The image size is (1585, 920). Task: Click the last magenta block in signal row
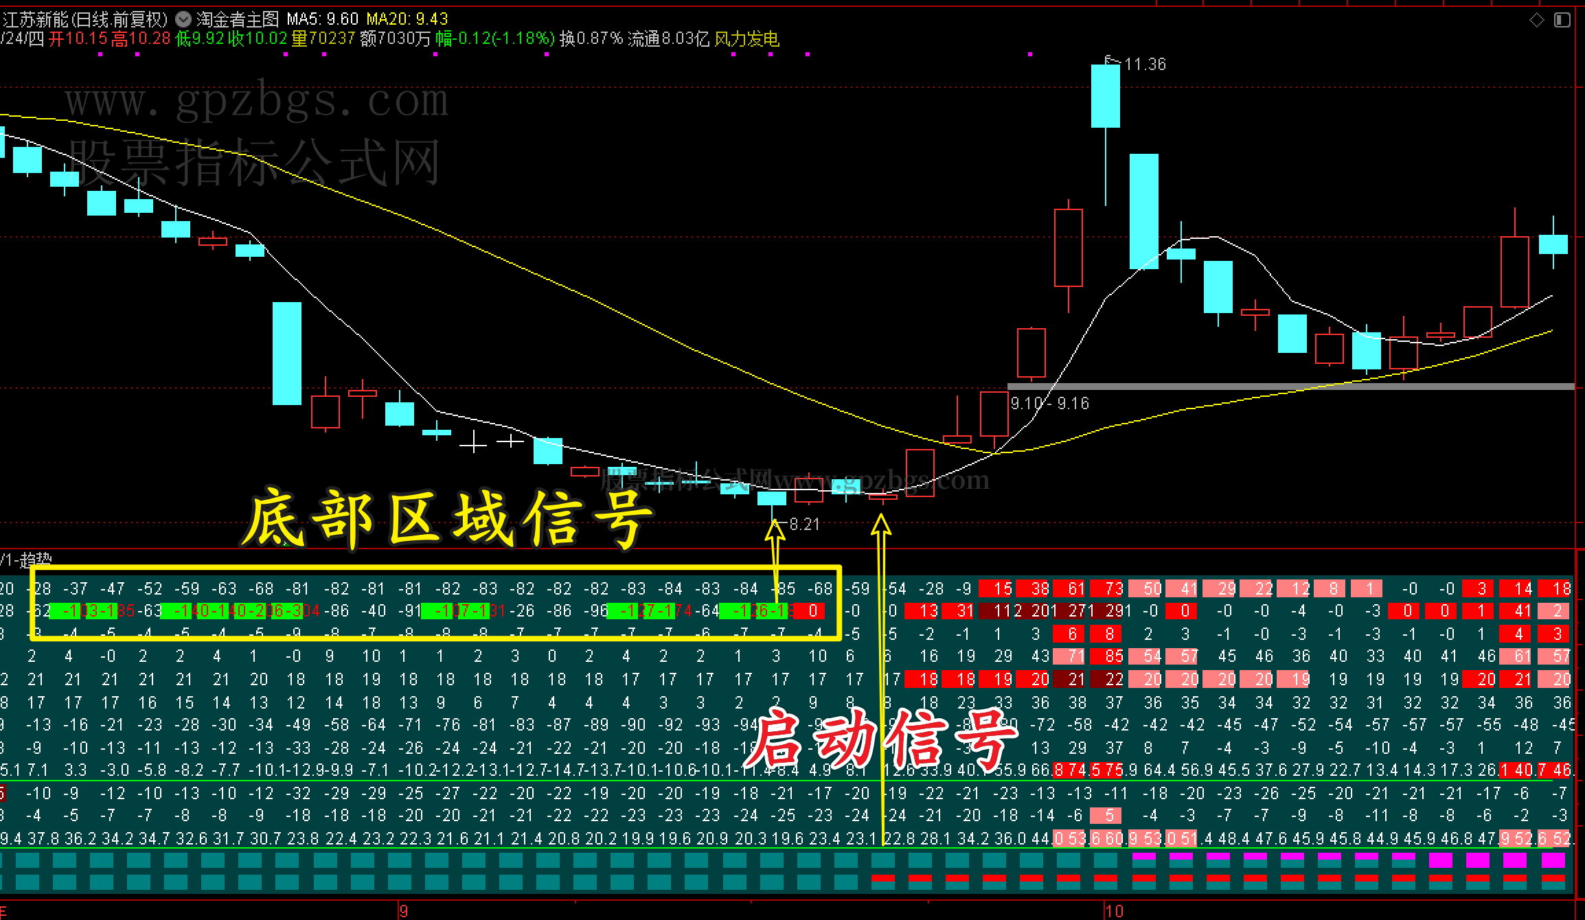tap(1553, 860)
